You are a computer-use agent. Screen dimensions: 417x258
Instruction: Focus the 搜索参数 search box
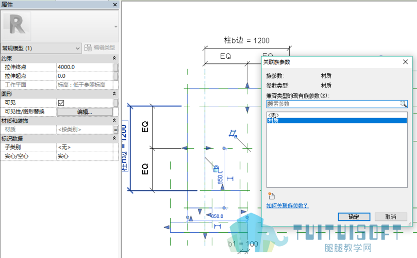click(x=333, y=104)
